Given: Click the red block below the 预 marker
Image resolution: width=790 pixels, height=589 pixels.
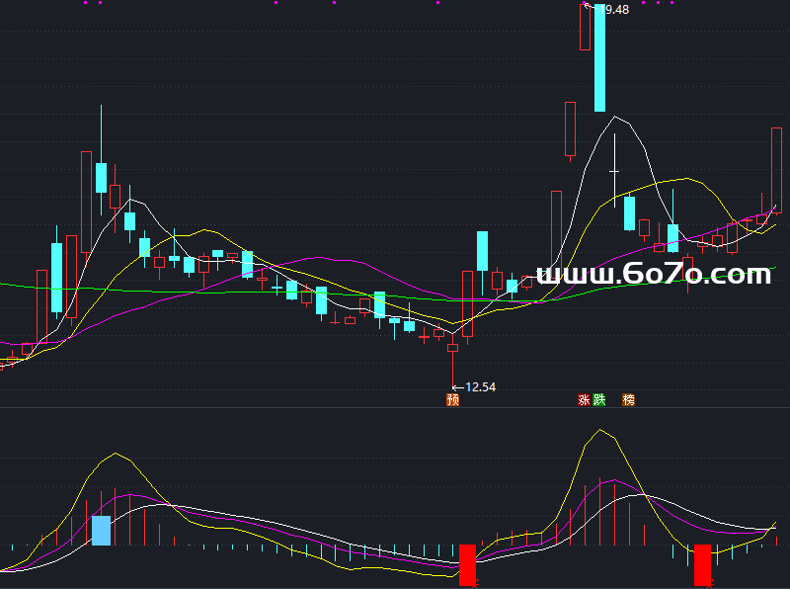Looking at the screenshot, I should (467, 564).
